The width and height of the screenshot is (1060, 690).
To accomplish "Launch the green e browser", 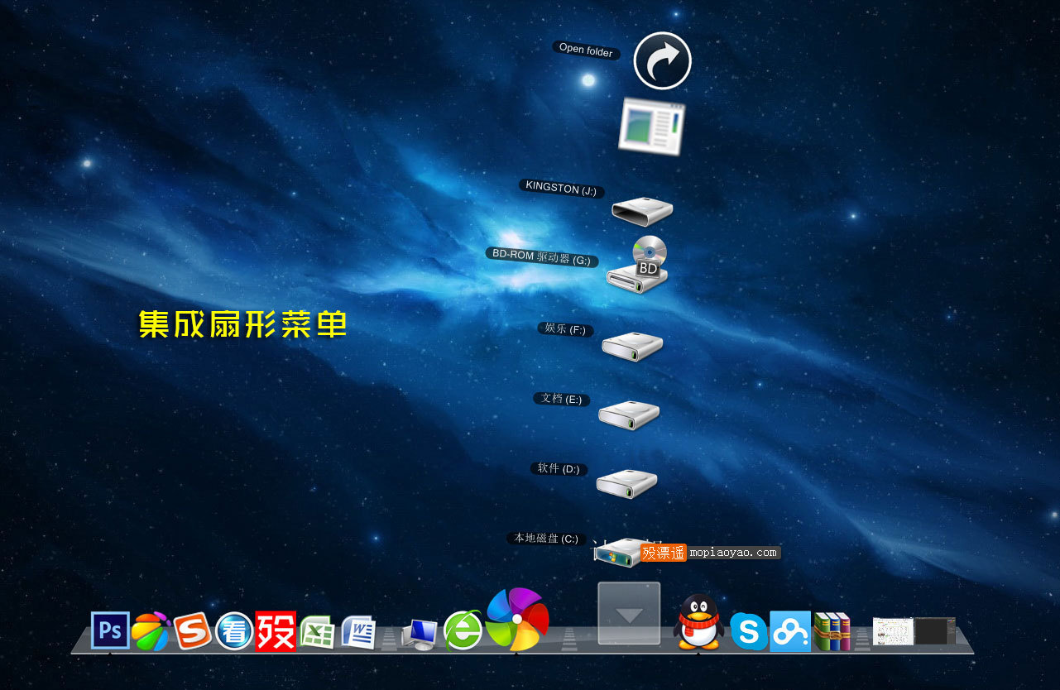I will (463, 631).
